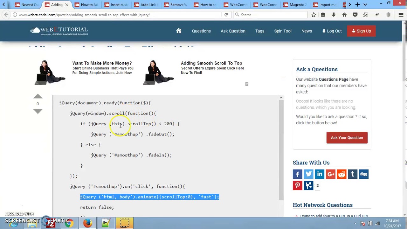Viewport: 407px width, 229px height.
Task: Click the URL address bar
Action: coord(119,15)
